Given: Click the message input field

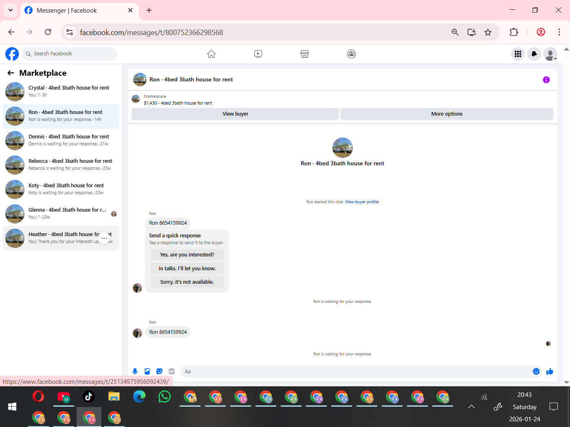Looking at the screenshot, I should pyautogui.click(x=356, y=371).
